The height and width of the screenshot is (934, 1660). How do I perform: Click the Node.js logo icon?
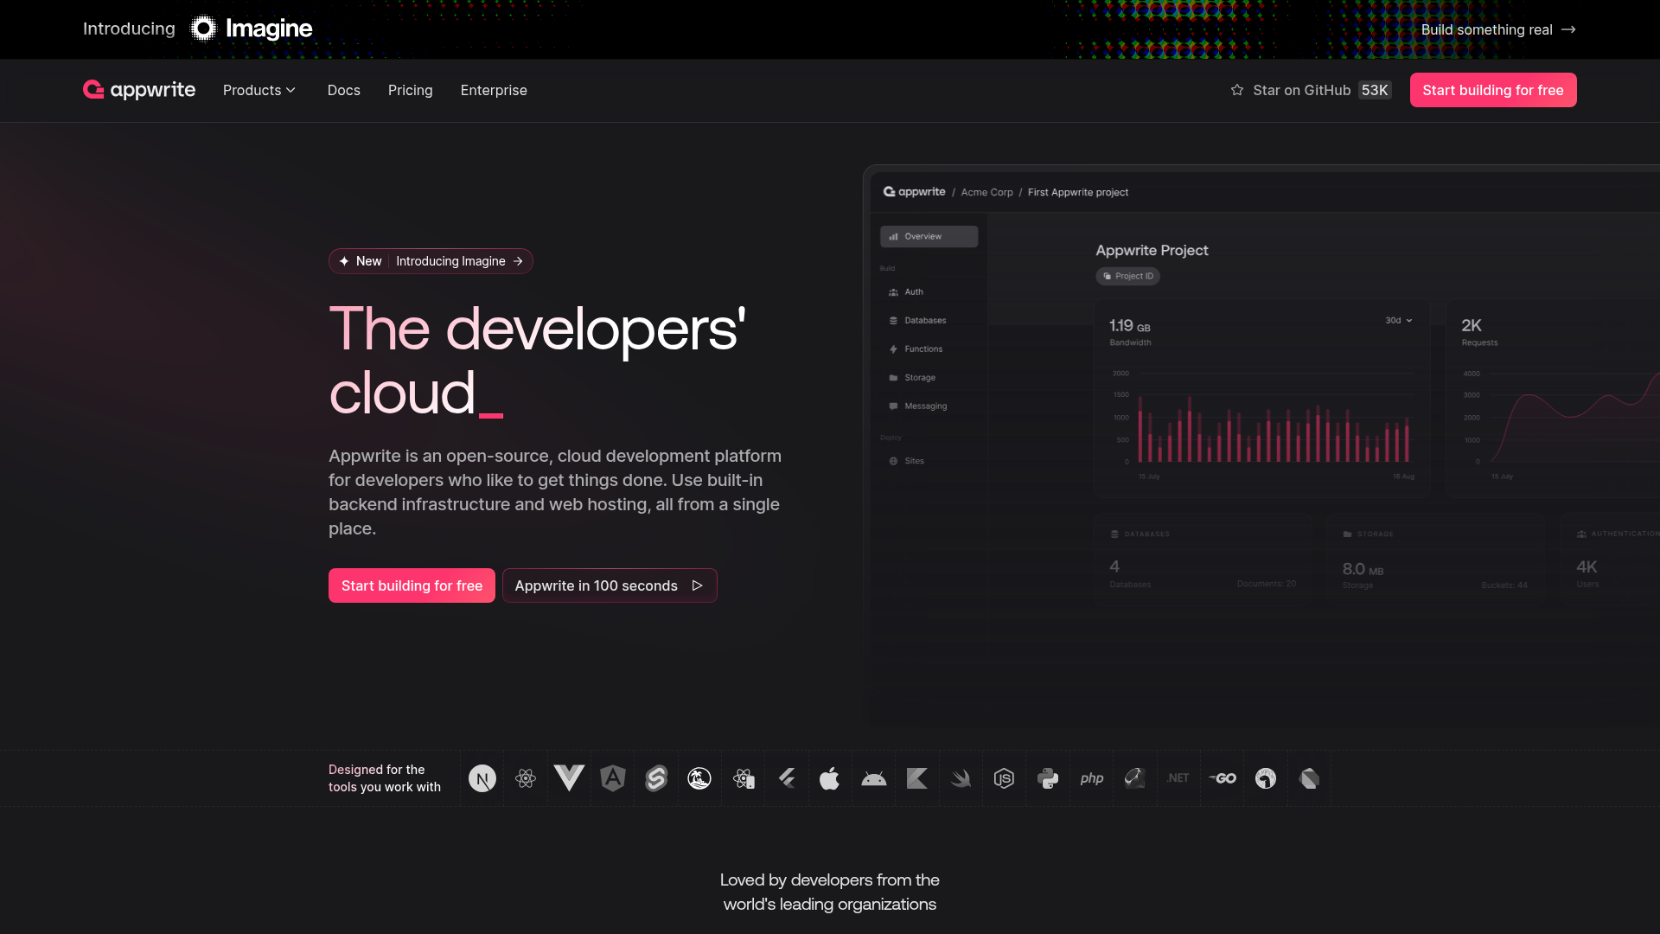tap(1004, 778)
